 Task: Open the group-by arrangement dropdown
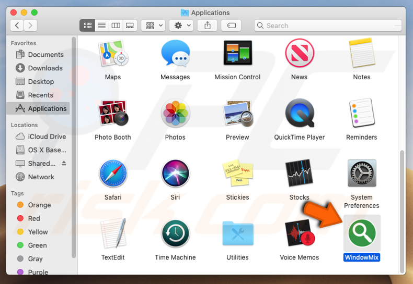tap(153, 26)
